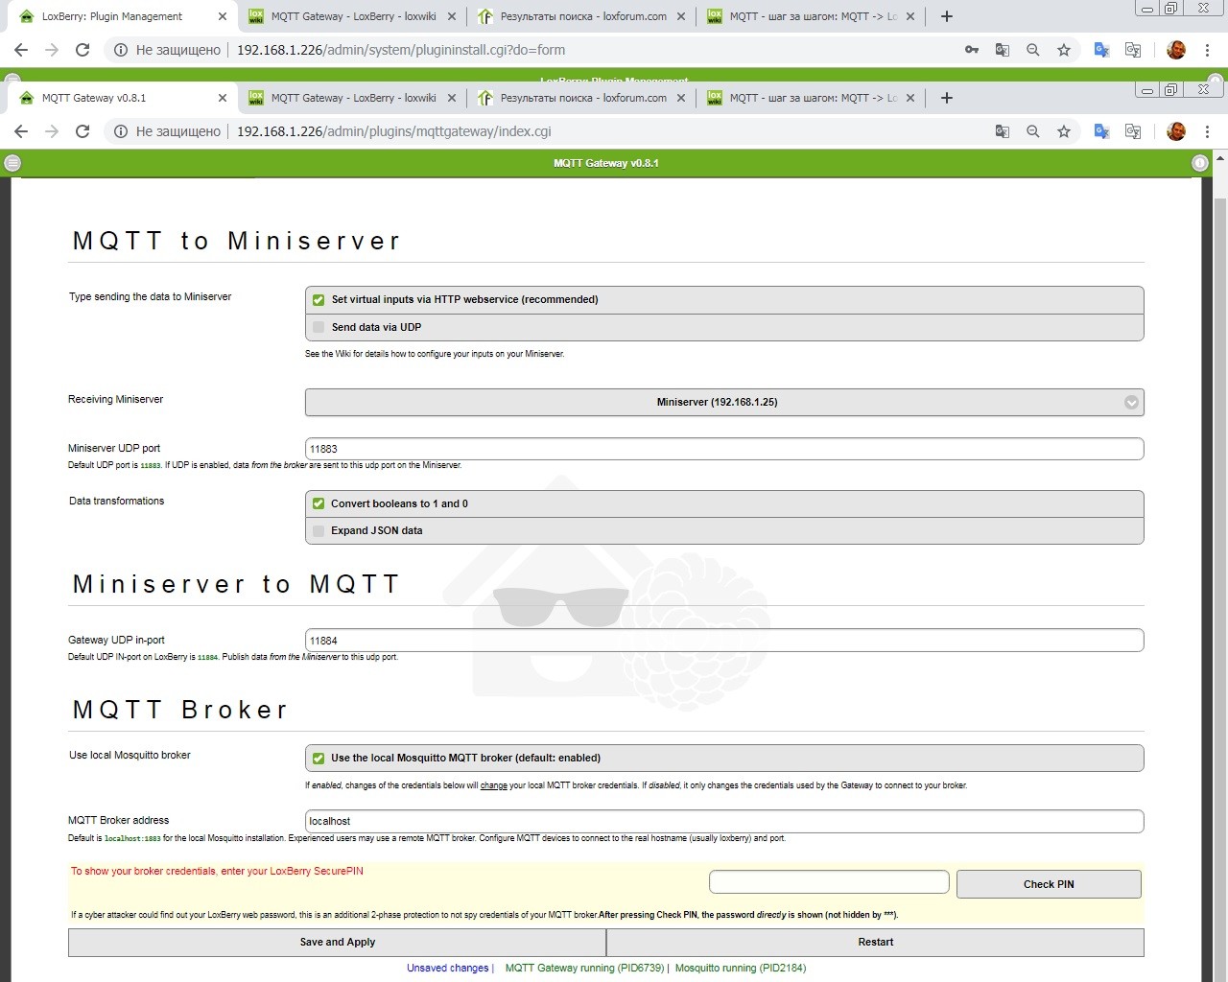Open the LoxBerry hamburger menu in MQTT Gateway page
1228x982 pixels.
(12, 163)
